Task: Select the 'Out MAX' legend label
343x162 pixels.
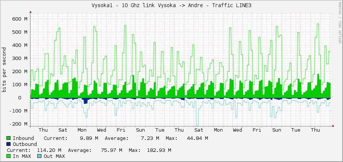Action: tap(54, 156)
